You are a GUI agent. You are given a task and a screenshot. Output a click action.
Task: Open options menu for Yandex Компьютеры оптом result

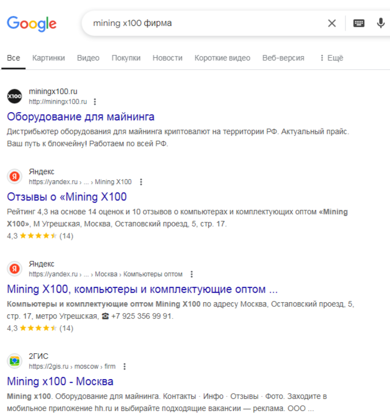pyautogui.click(x=191, y=274)
